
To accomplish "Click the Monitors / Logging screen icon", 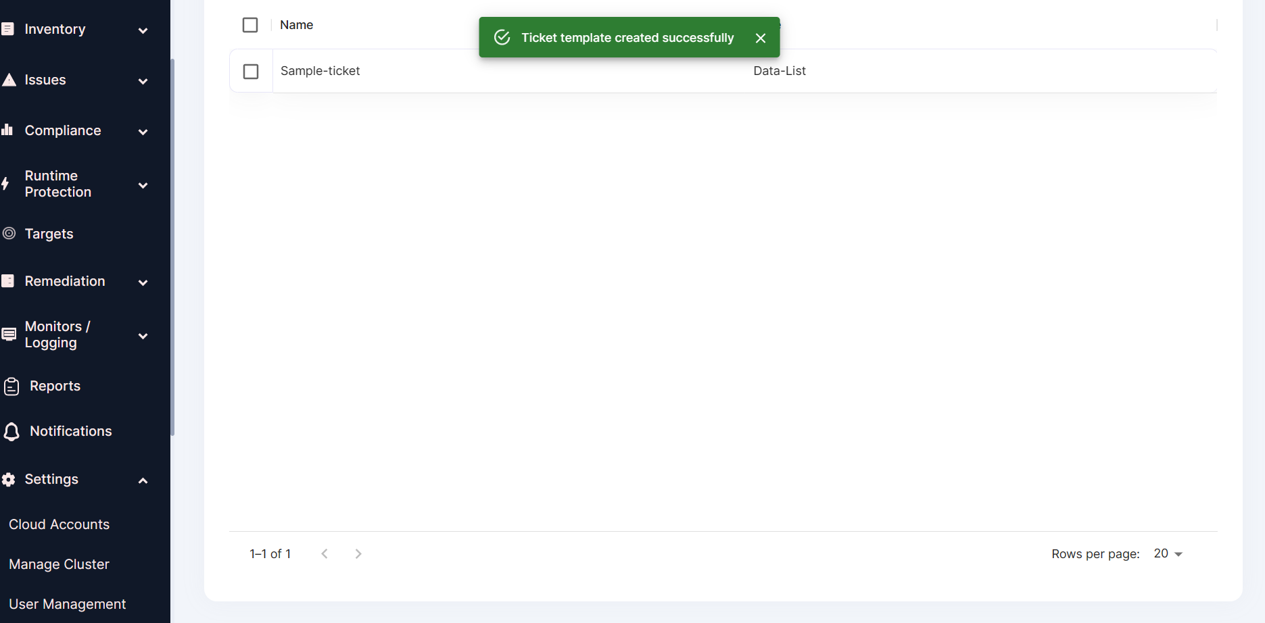I will coord(9,334).
